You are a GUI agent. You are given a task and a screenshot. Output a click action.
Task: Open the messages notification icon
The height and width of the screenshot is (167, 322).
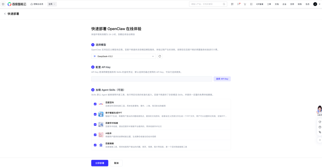[238, 4]
